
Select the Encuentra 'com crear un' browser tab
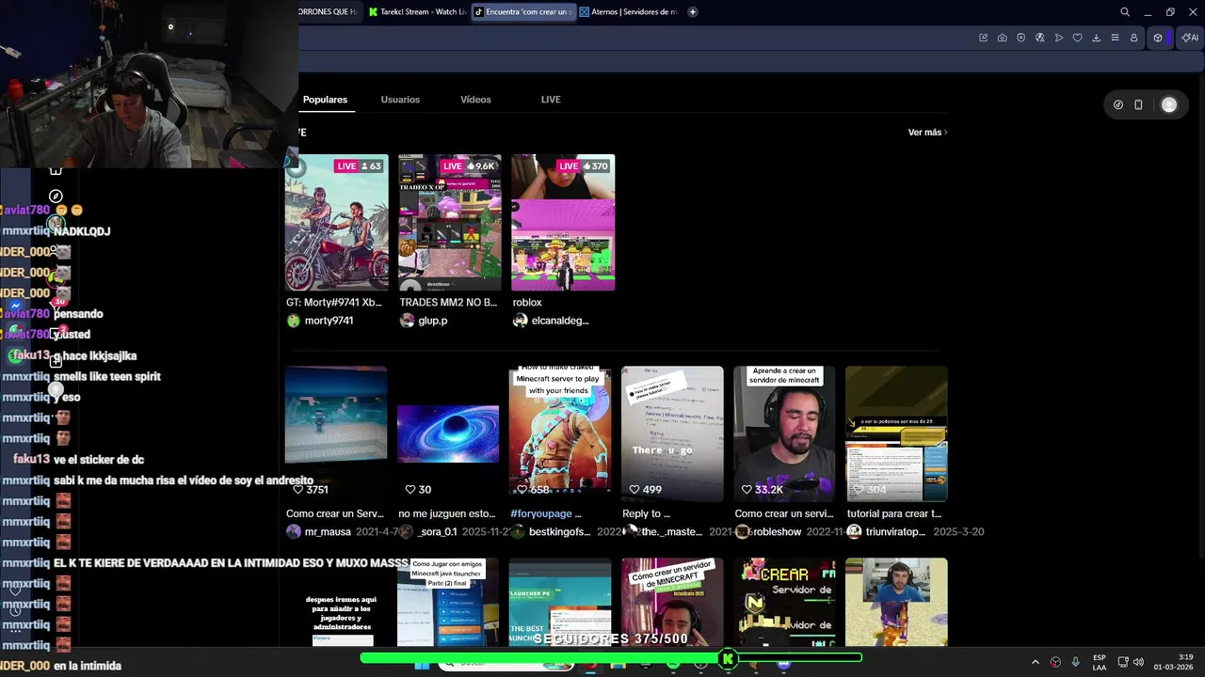[x=523, y=12]
